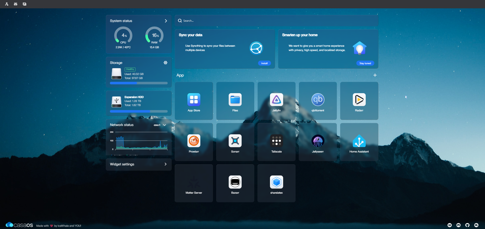
Task: Click the '2.9W / 49°C' reading
Action: [x=123, y=47]
